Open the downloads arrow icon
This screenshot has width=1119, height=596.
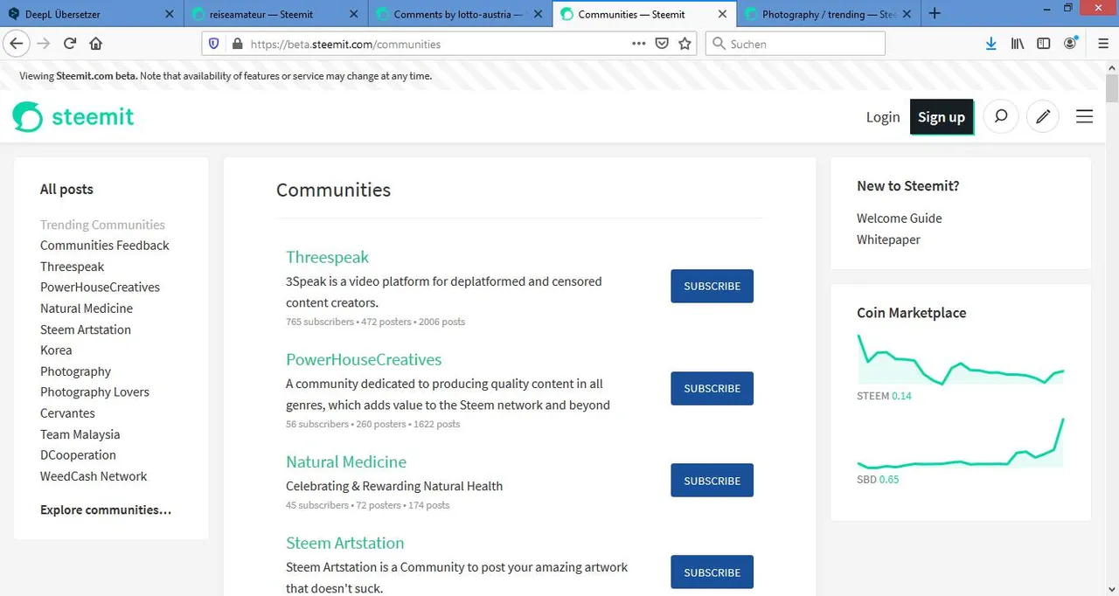[x=990, y=44]
